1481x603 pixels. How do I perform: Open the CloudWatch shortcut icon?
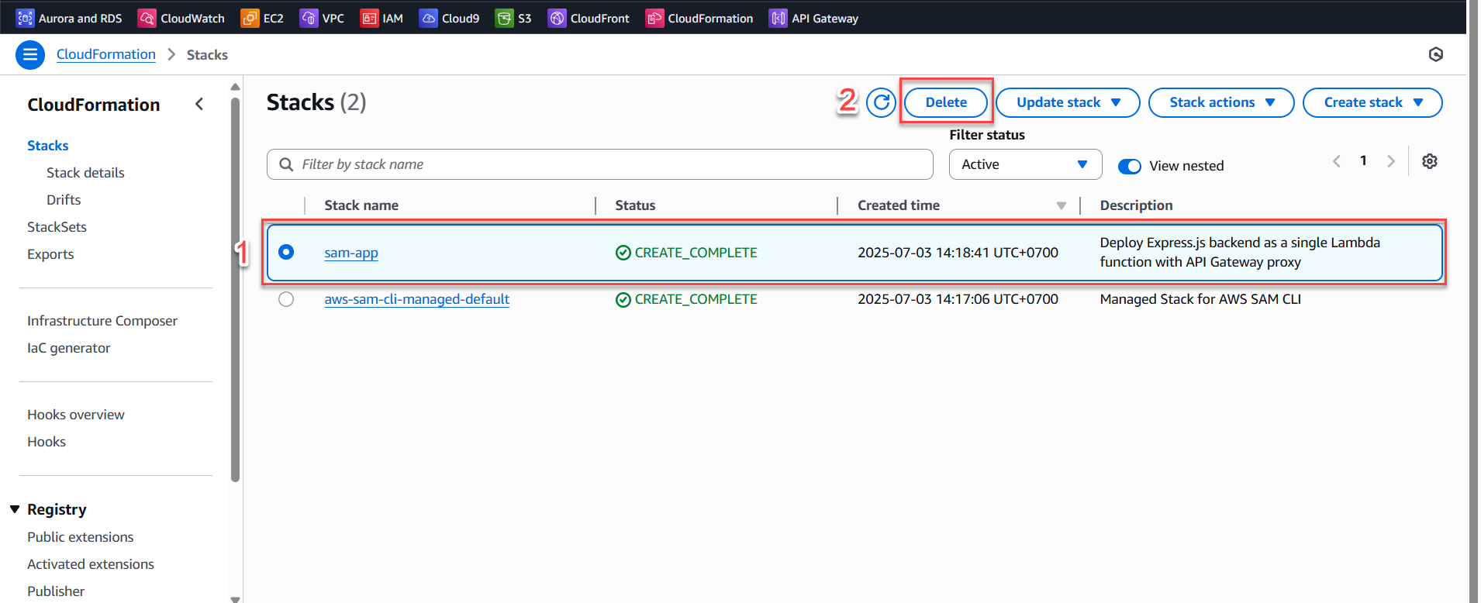tap(147, 18)
